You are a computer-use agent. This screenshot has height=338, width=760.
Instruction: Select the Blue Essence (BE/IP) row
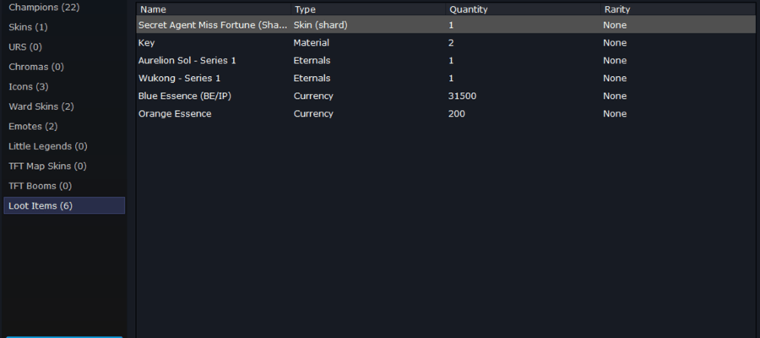(x=447, y=96)
